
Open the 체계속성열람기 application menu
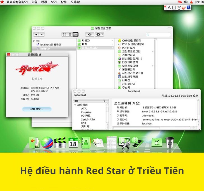tap(17, 2)
